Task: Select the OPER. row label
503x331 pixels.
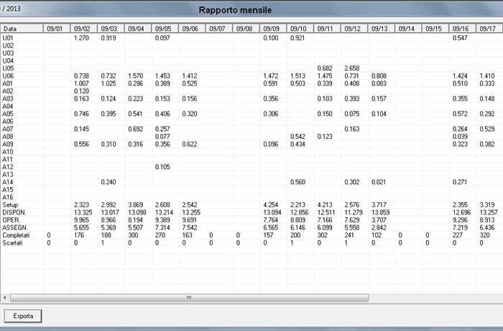Action: tap(11, 220)
